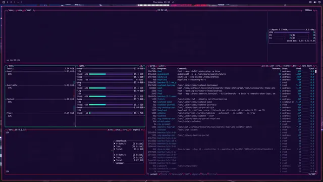
Task: Click the cpu box title label
Action: coord(11,10)
